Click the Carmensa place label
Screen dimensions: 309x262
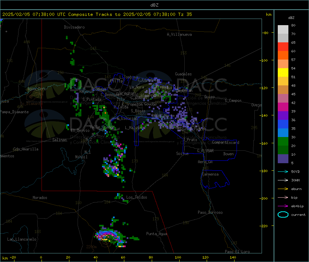pos(210,174)
